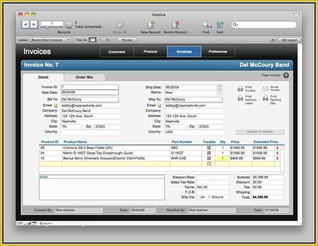
Task: Click the Edit Layout button
Action: (289, 40)
